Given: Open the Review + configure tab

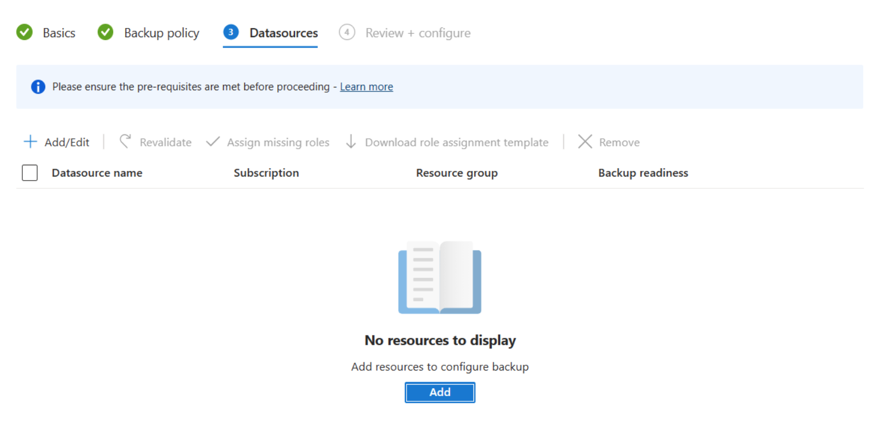Looking at the screenshot, I should tap(418, 33).
